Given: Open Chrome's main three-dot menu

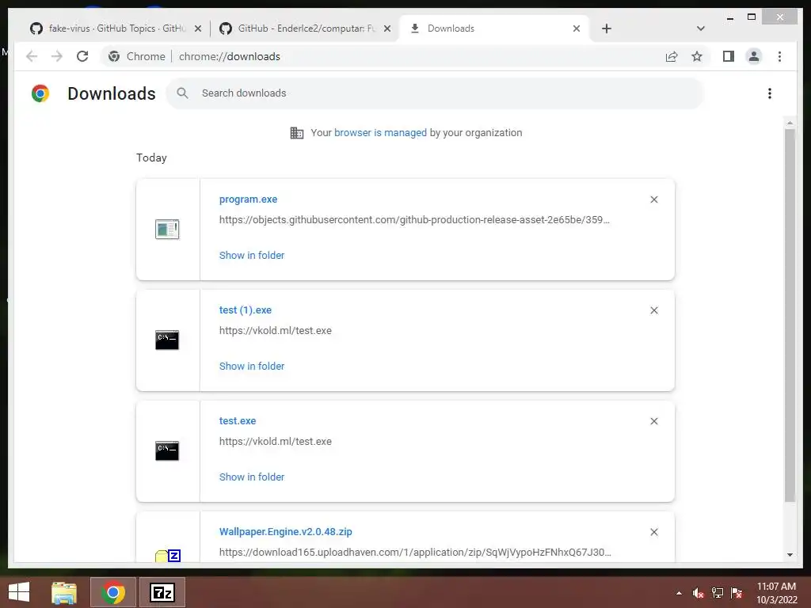Looking at the screenshot, I should (779, 56).
